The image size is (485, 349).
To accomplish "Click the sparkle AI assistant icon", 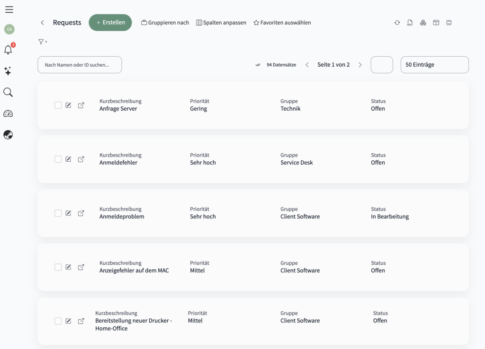I will click(8, 71).
